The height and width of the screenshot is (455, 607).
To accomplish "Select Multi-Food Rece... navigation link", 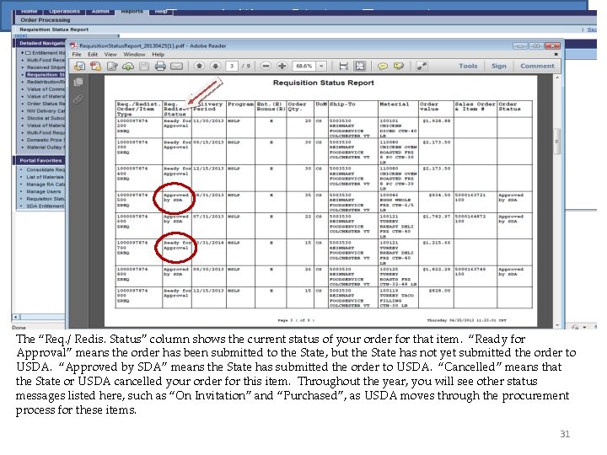I will point(46,60).
